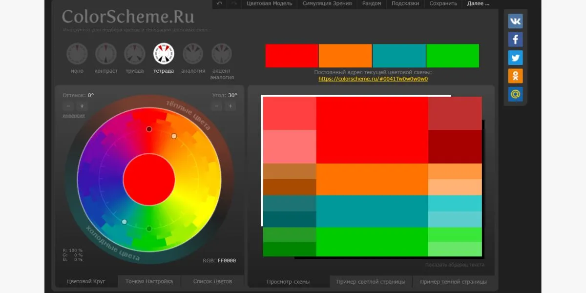Open the Сохранить menu
The image size is (586, 293).
[443, 3]
